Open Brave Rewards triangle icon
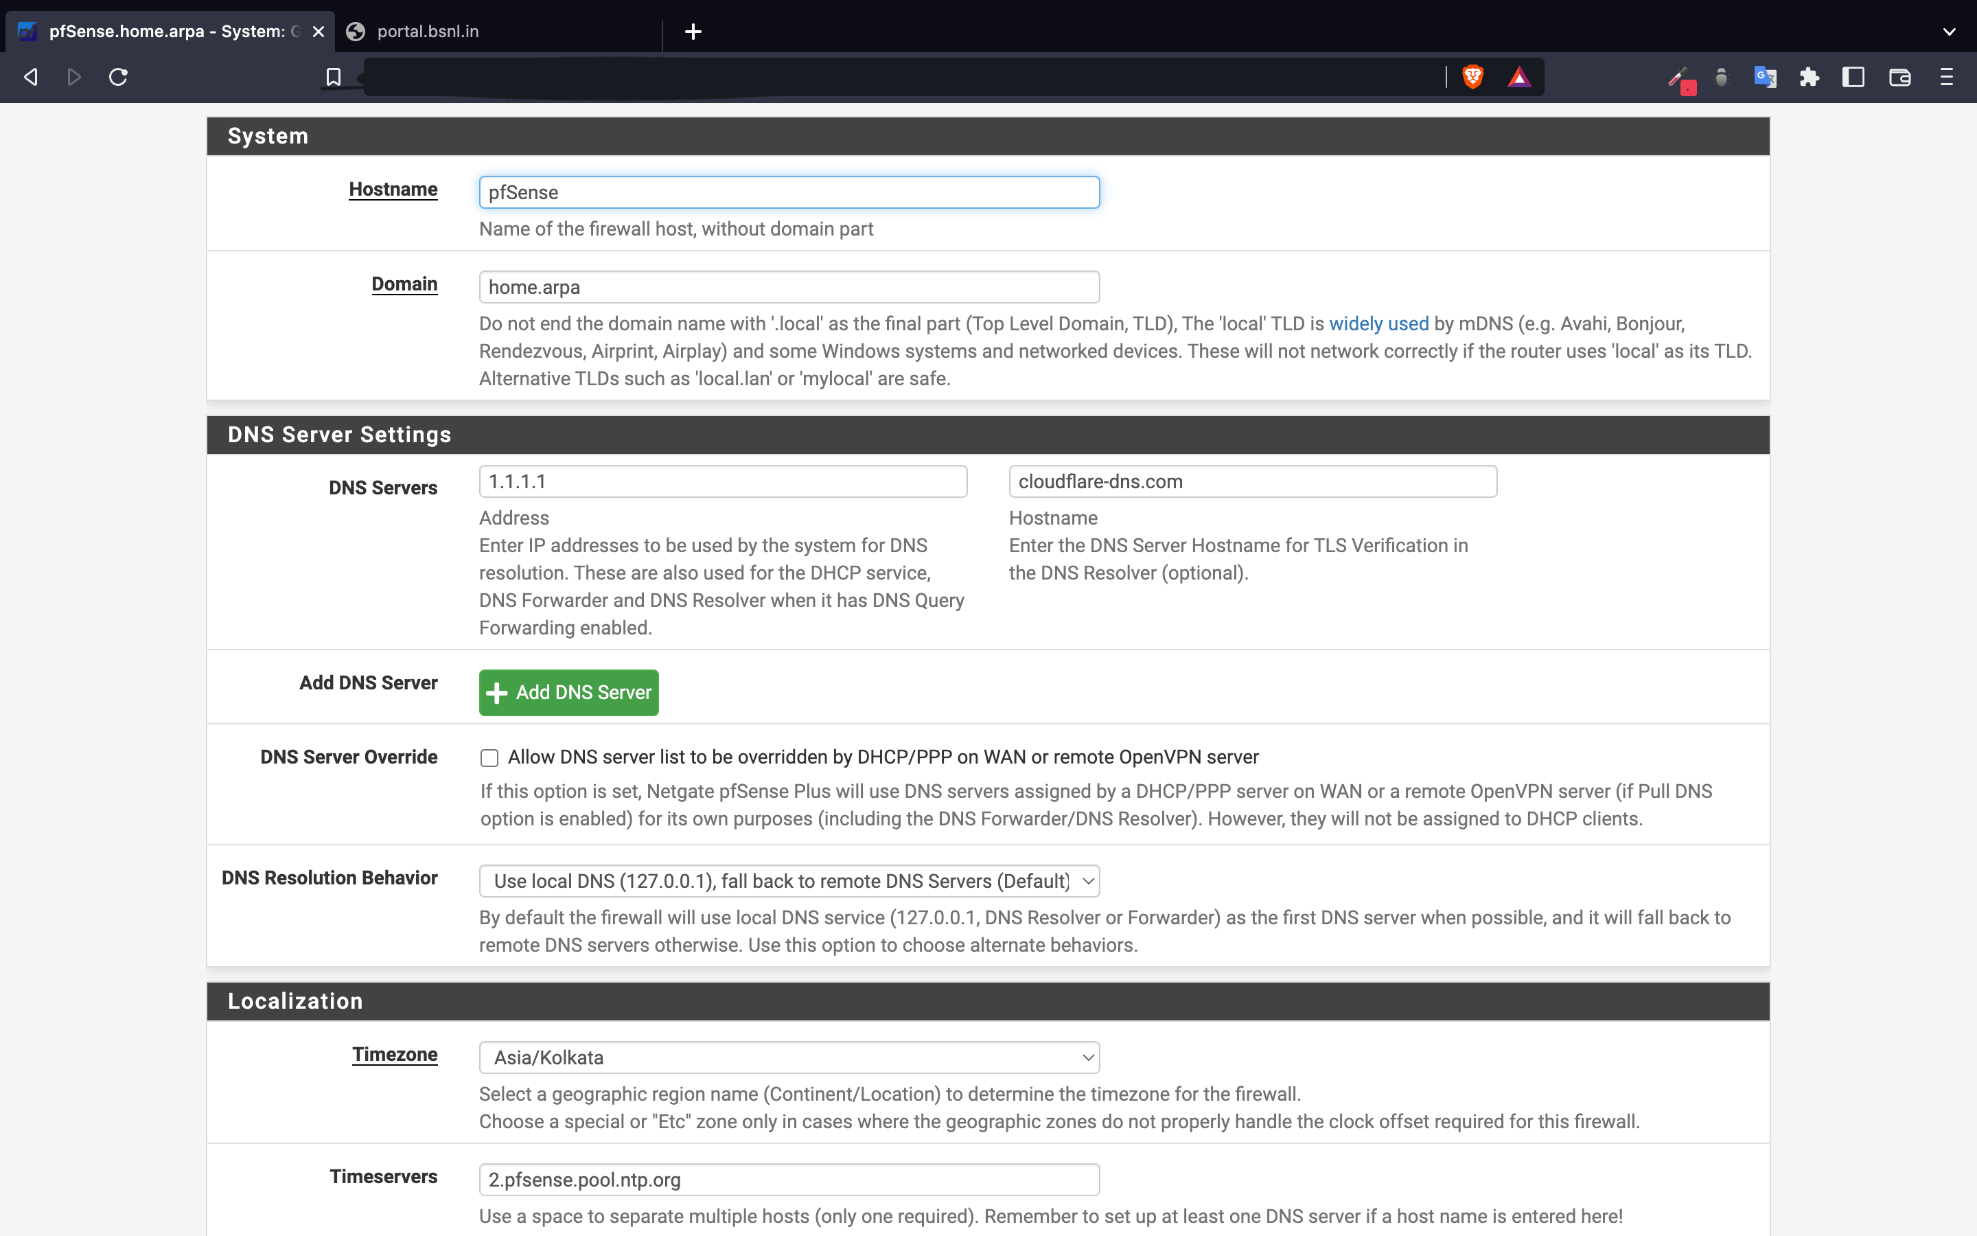Viewport: 1977px width, 1236px height. click(1520, 77)
